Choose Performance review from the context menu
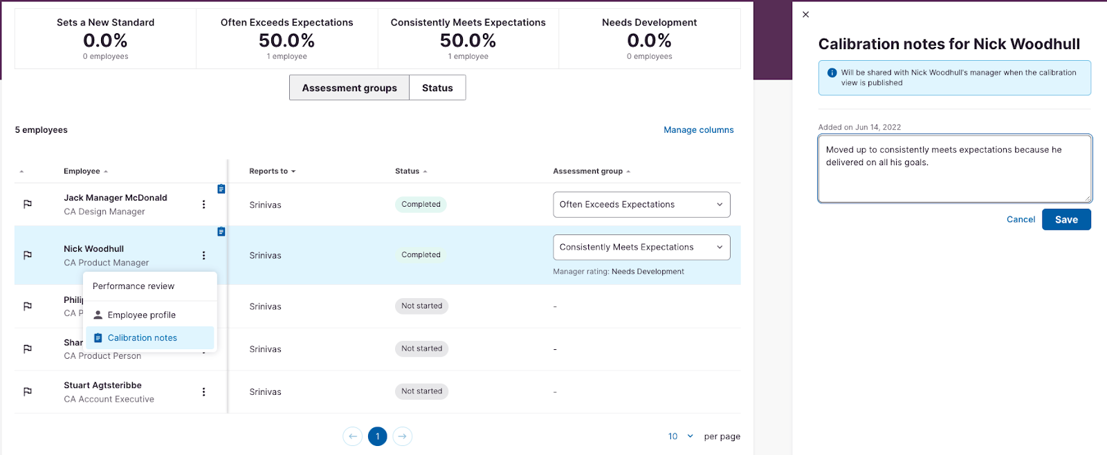Viewport: 1107px width, 455px height. pyautogui.click(x=150, y=286)
